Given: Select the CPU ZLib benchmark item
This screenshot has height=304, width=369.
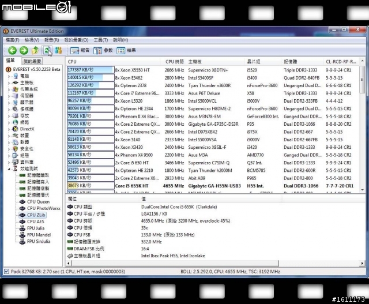Looking at the screenshot, I should pyautogui.click(x=32, y=215).
